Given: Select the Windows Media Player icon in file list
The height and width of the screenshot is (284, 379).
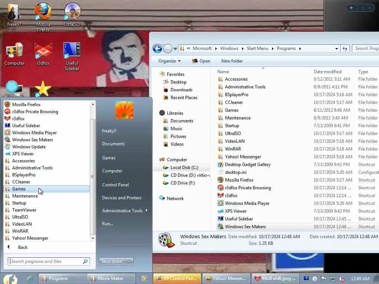Looking at the screenshot, I should [220, 203].
